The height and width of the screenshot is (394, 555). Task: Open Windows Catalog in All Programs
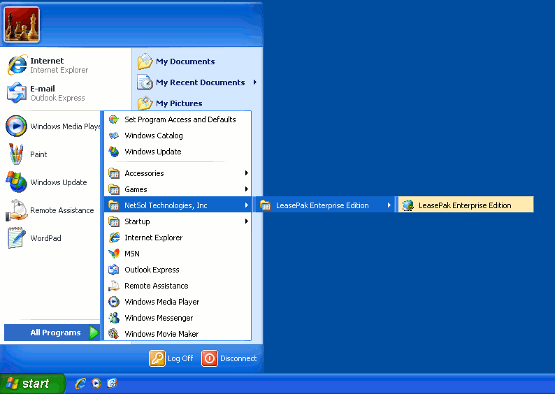click(x=178, y=136)
